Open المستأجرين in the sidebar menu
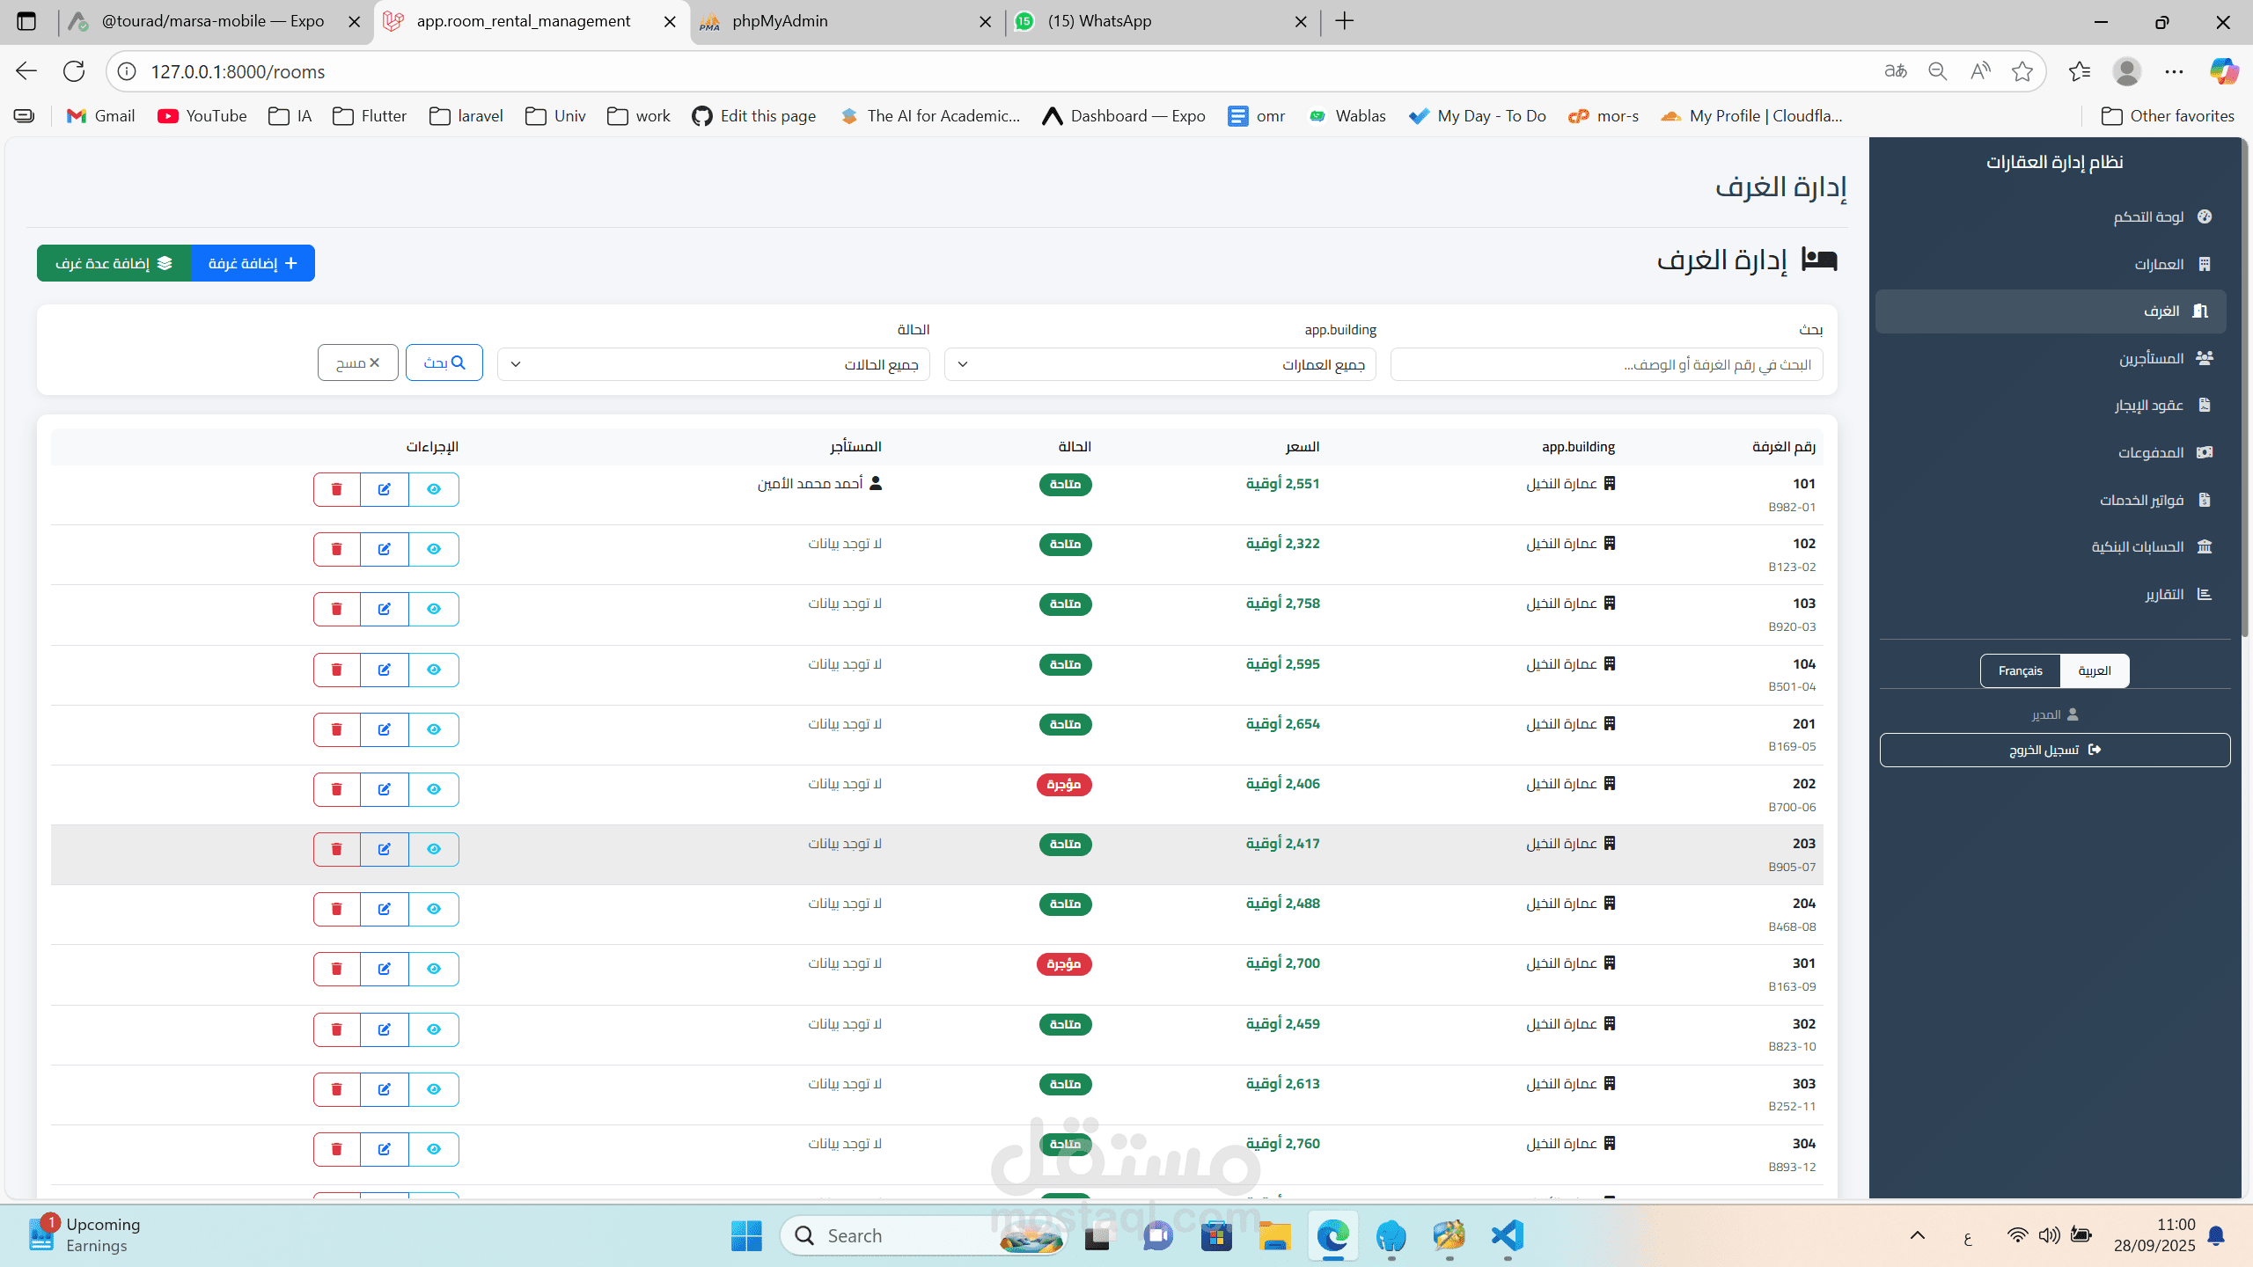 point(2151,358)
